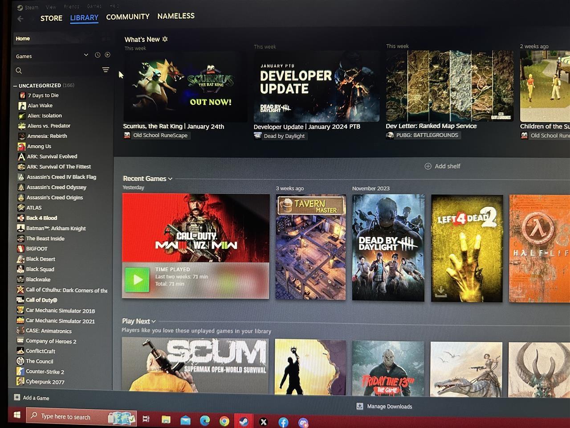
Task: Open Manage Downloads icon
Action: [x=360, y=406]
